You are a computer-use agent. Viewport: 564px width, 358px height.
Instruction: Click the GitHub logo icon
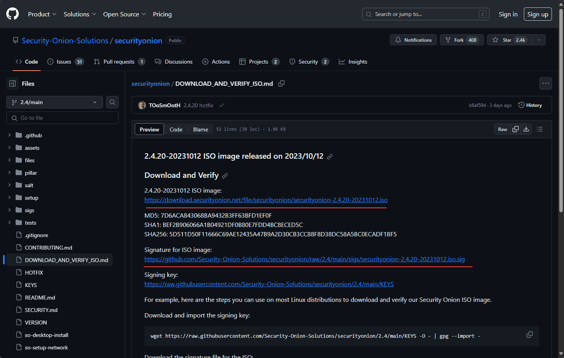pos(12,14)
